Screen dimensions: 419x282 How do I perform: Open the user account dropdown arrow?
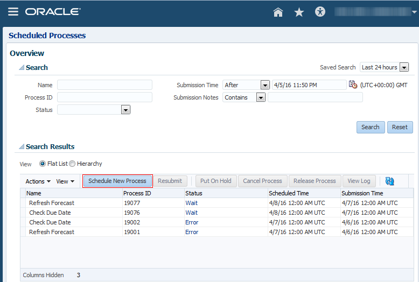(414, 12)
